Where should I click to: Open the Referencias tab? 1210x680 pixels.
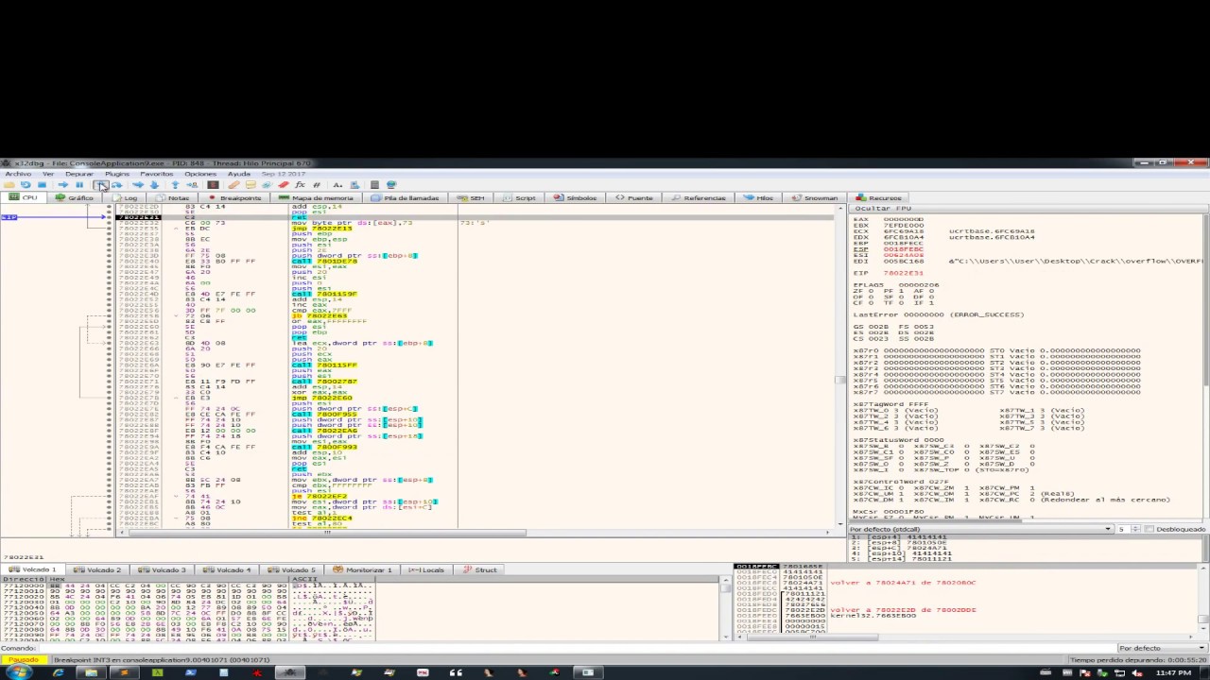click(700, 198)
